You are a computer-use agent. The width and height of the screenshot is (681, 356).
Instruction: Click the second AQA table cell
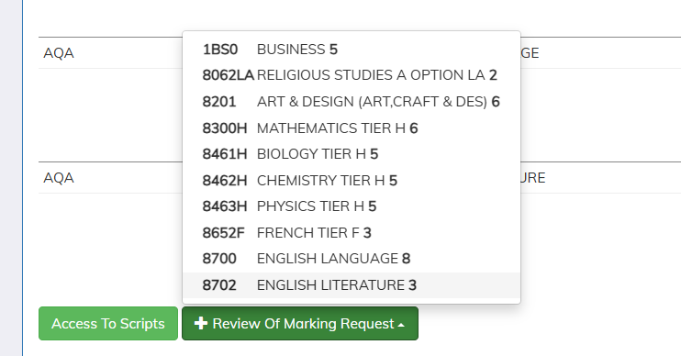pos(59,178)
